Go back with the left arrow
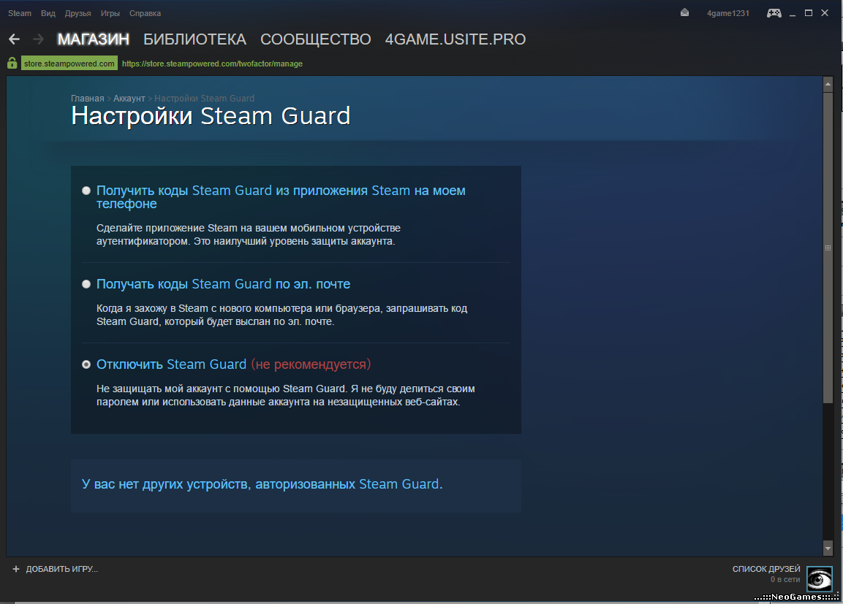 click(x=15, y=39)
